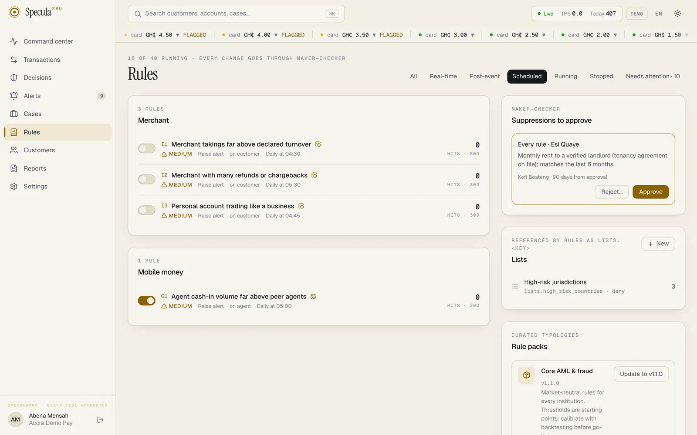This screenshot has width=697, height=435.
Task: Click the DEMO badge button
Action: (x=636, y=13)
